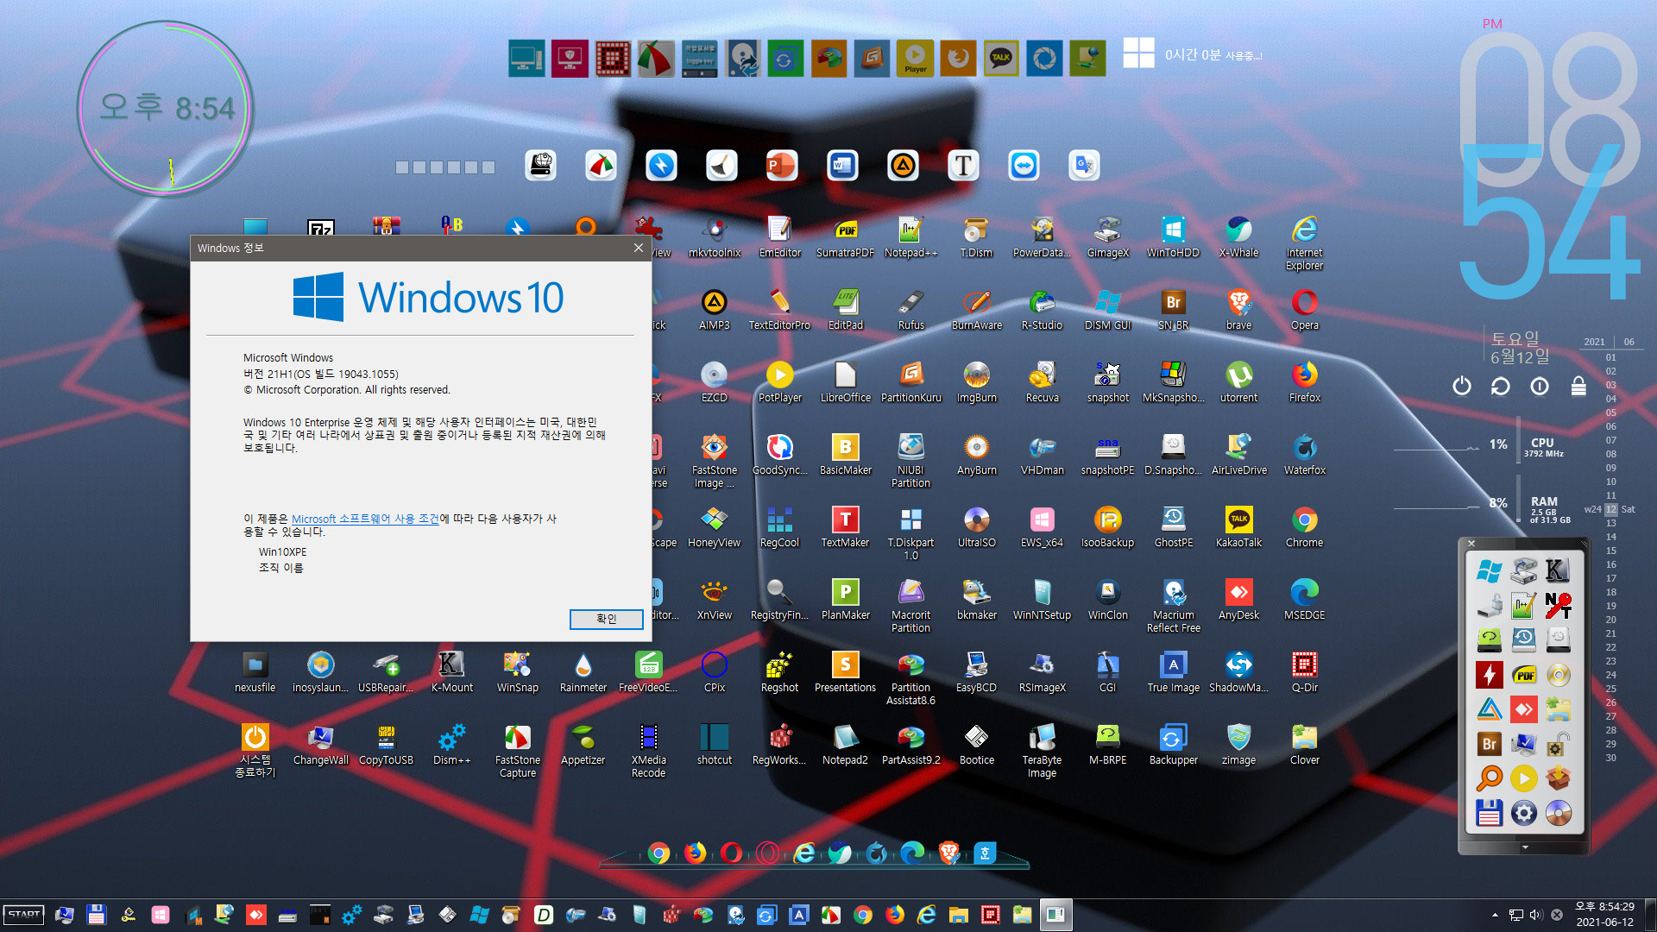This screenshot has width=1657, height=932.
Task: Open T.Dism desktop shortcut
Action: [x=976, y=236]
